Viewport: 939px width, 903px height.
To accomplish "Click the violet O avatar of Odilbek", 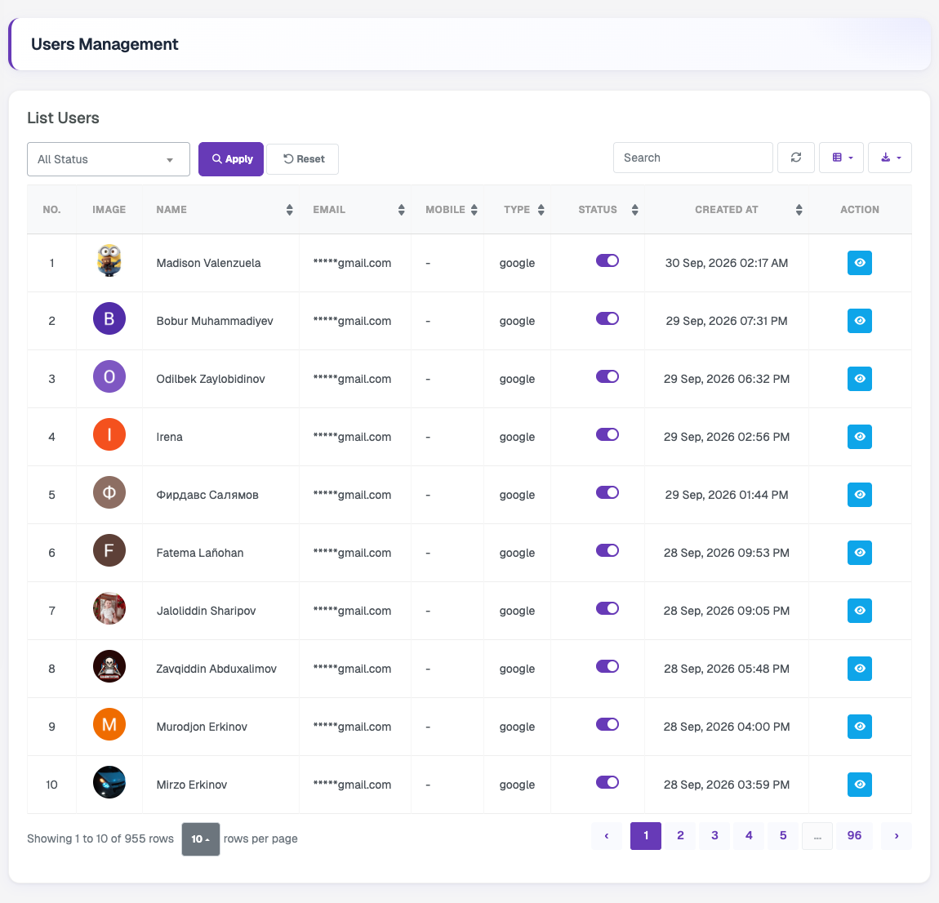I will (109, 376).
